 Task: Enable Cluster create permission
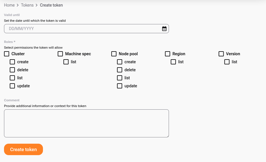[x=12, y=62]
